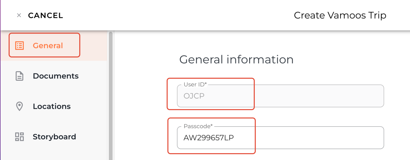Screen dimensions: 410x160
Task: Click the OJCP value text
Action: click(194, 96)
